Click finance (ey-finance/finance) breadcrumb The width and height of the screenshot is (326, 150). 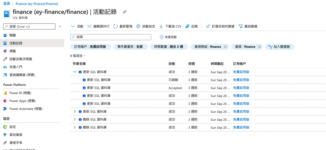click(x=37, y=4)
